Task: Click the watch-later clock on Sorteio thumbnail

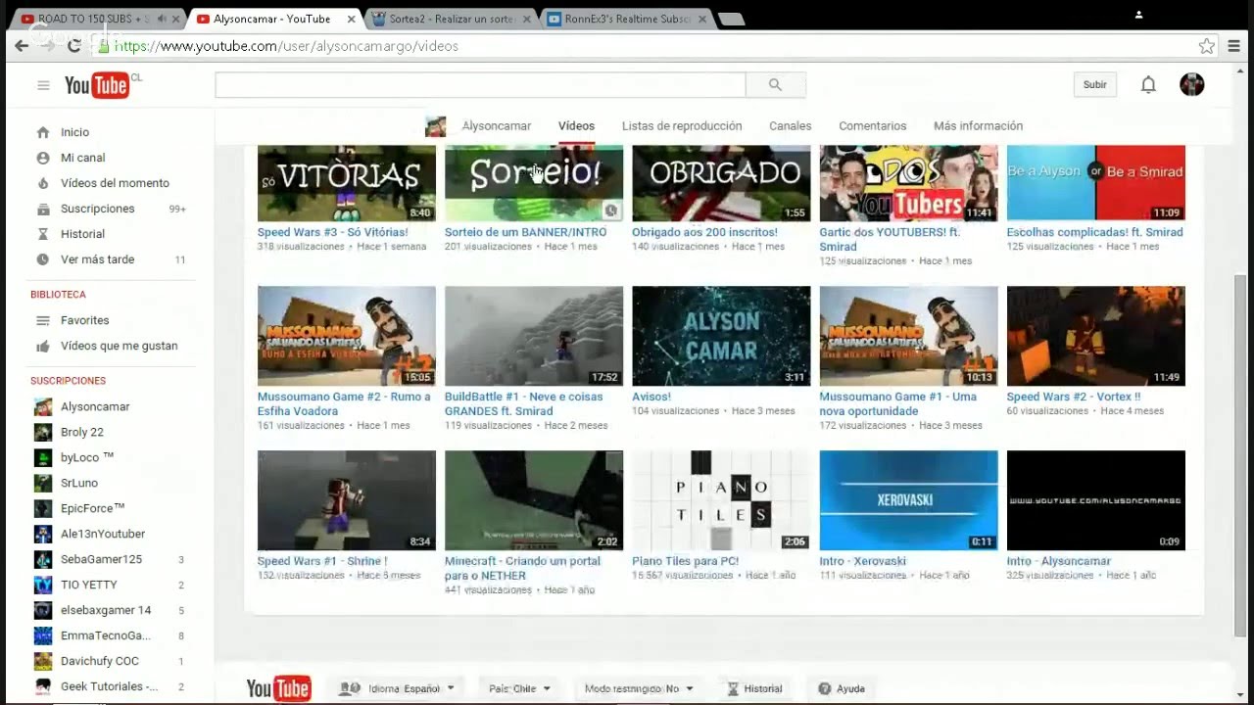Action: pyautogui.click(x=611, y=211)
